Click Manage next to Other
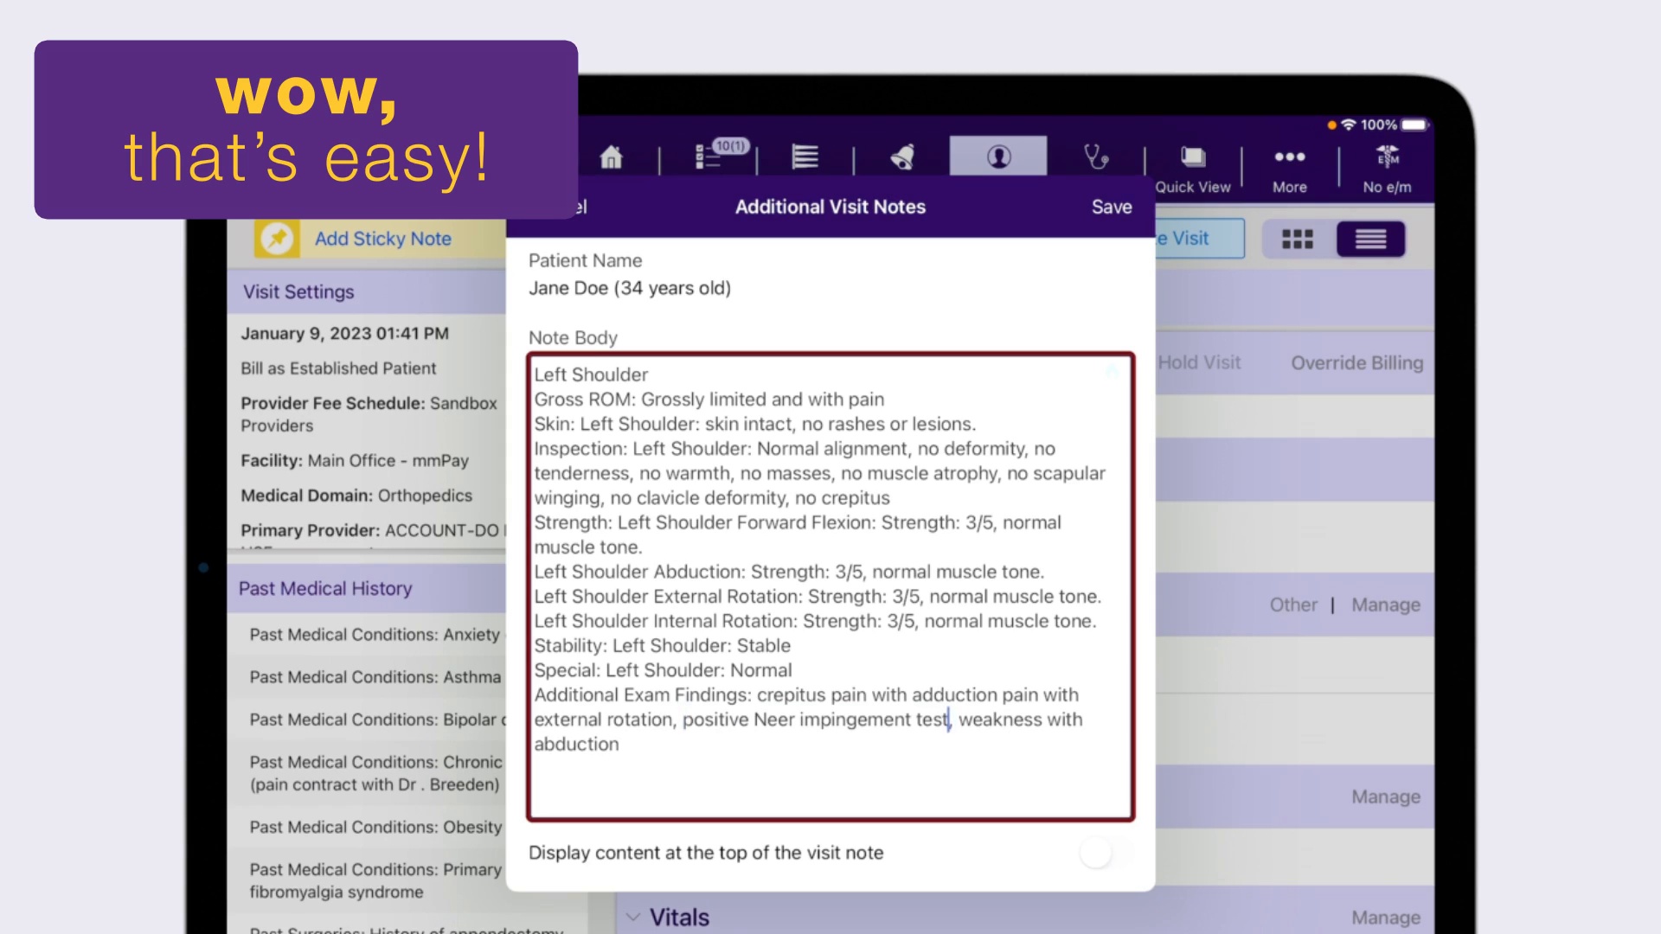Viewport: 1661px width, 934px height. coord(1386,605)
